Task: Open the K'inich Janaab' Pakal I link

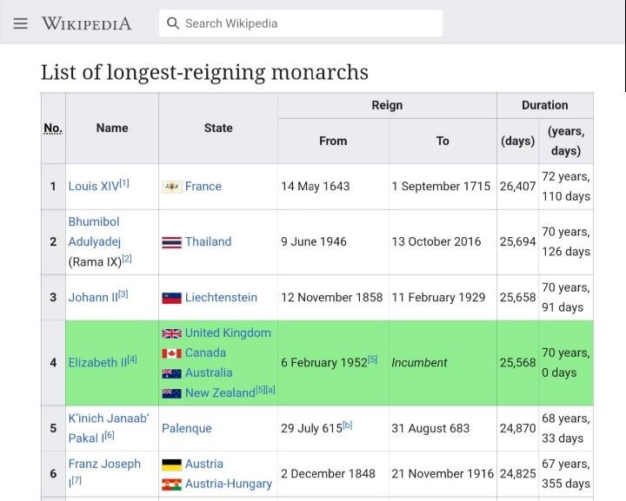Action: (108, 428)
